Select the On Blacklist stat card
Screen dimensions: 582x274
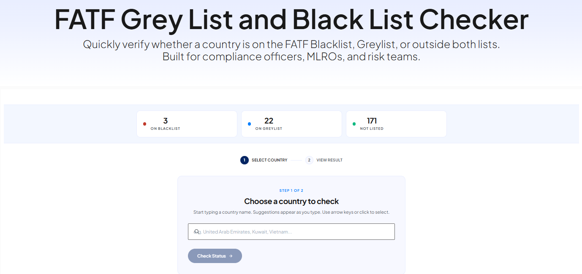click(187, 124)
